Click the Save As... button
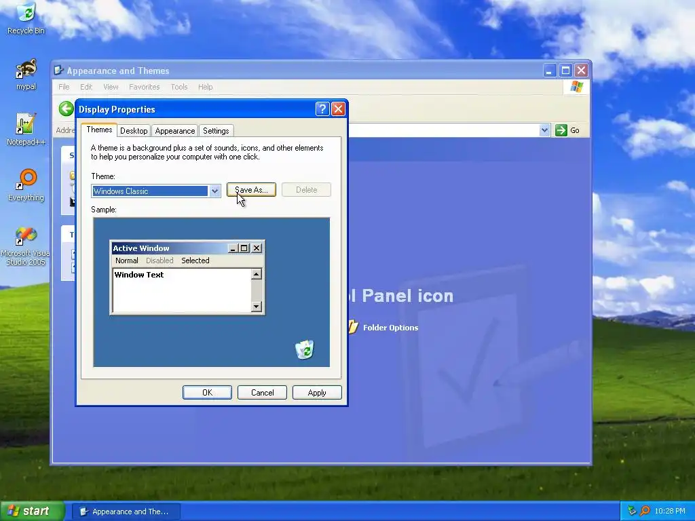 coord(251,190)
